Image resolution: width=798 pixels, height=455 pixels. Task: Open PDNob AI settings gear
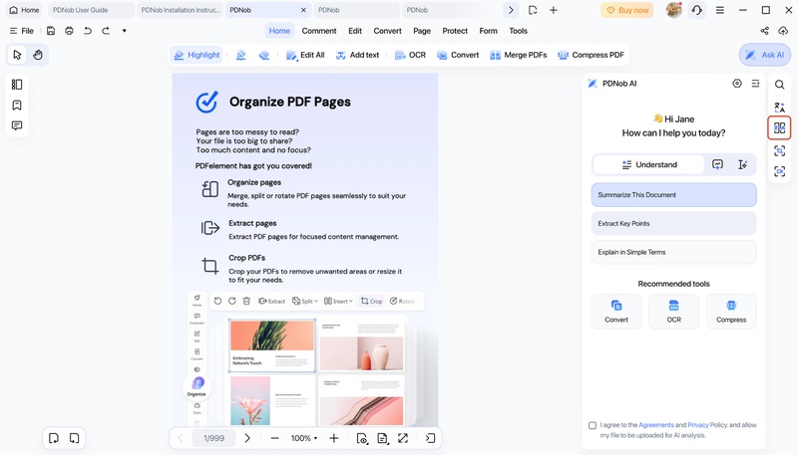coord(736,84)
